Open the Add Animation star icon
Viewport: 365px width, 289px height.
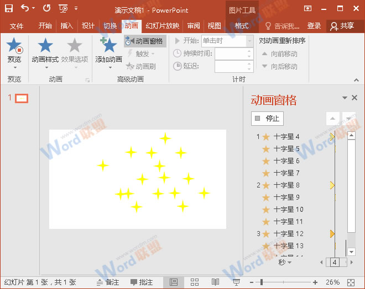point(108,46)
